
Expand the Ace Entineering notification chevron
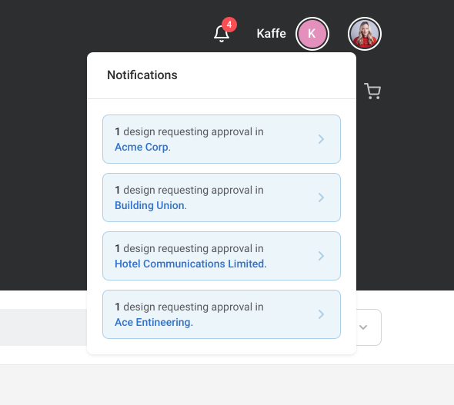(321, 314)
